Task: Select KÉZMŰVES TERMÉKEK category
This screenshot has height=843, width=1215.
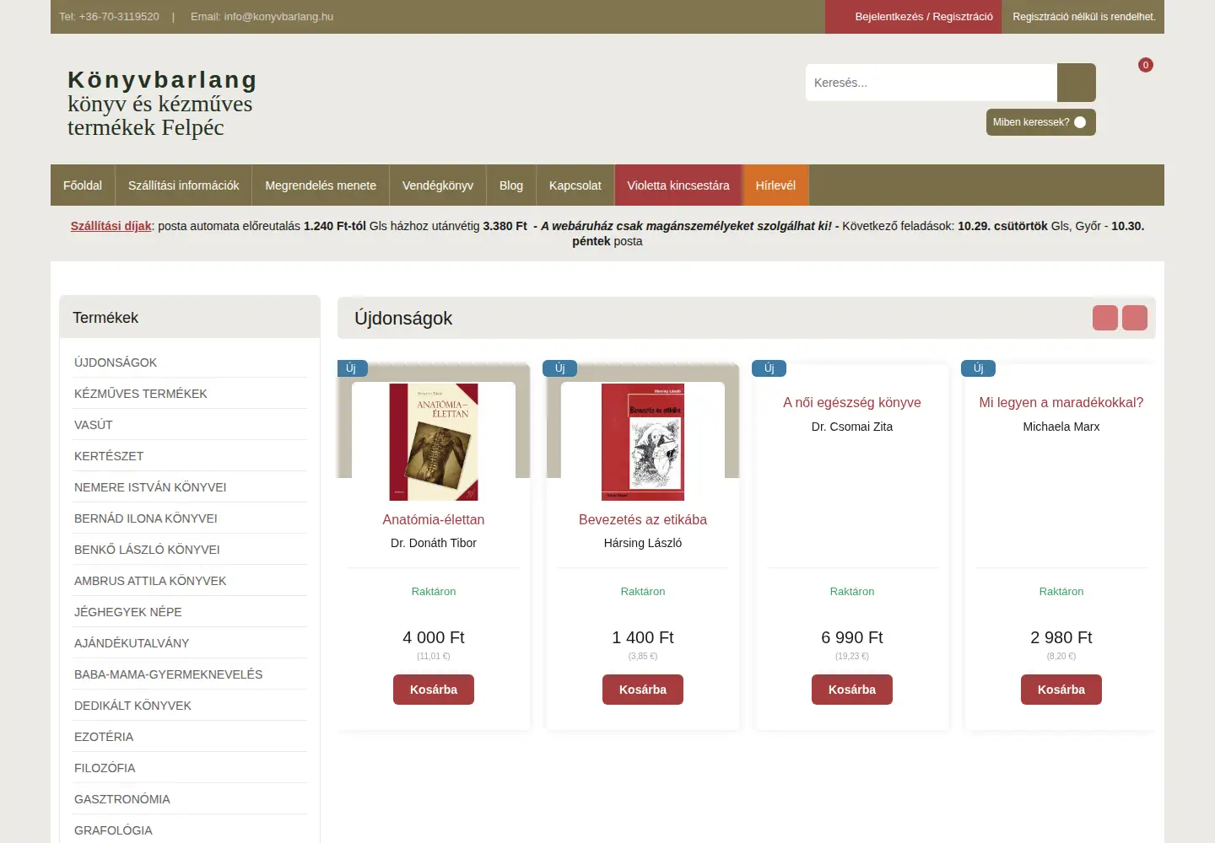Action: (x=190, y=394)
